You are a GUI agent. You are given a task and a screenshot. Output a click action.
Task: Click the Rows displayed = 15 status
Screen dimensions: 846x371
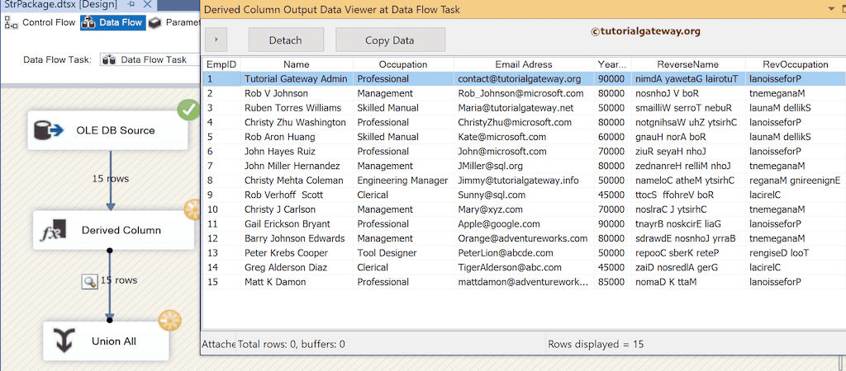pyautogui.click(x=596, y=344)
